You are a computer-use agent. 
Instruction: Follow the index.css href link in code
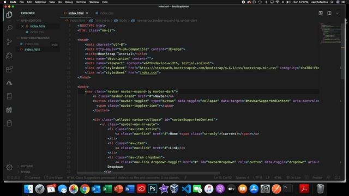pos(148,72)
